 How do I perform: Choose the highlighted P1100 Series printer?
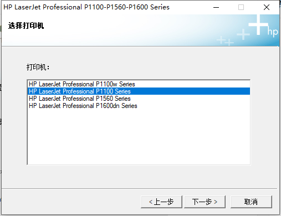(x=139, y=91)
